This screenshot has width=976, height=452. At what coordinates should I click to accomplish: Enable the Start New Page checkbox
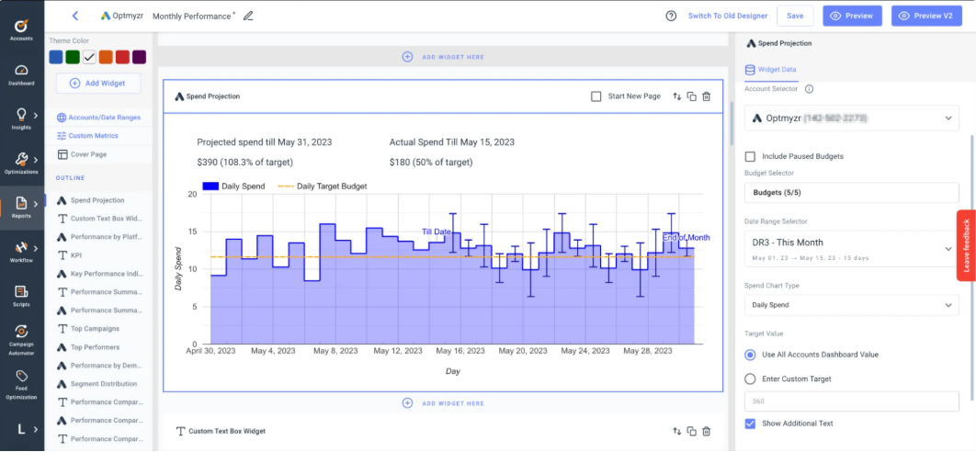[596, 96]
